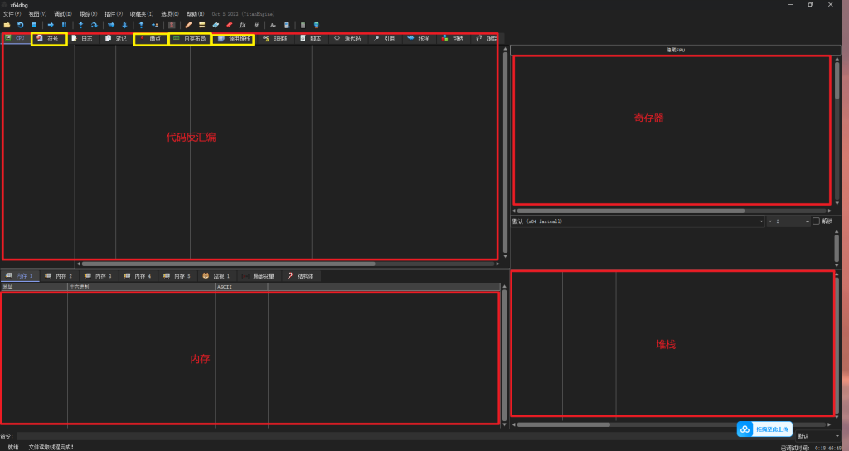Click the 隐藏FPU button
This screenshot has width=849, height=451.
point(677,50)
